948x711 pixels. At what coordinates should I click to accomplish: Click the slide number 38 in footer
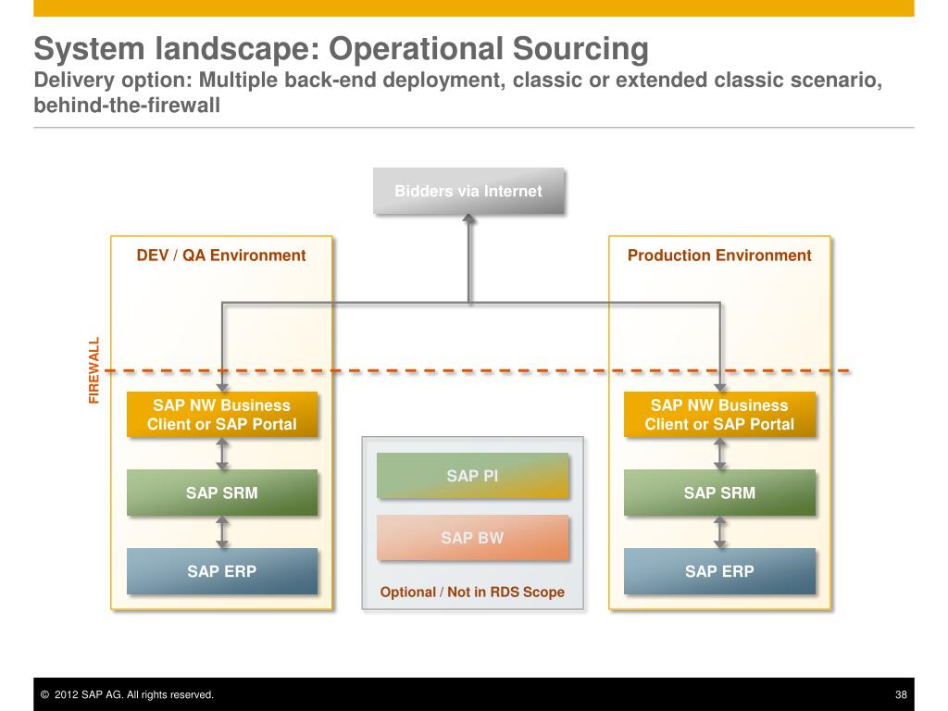click(x=901, y=694)
